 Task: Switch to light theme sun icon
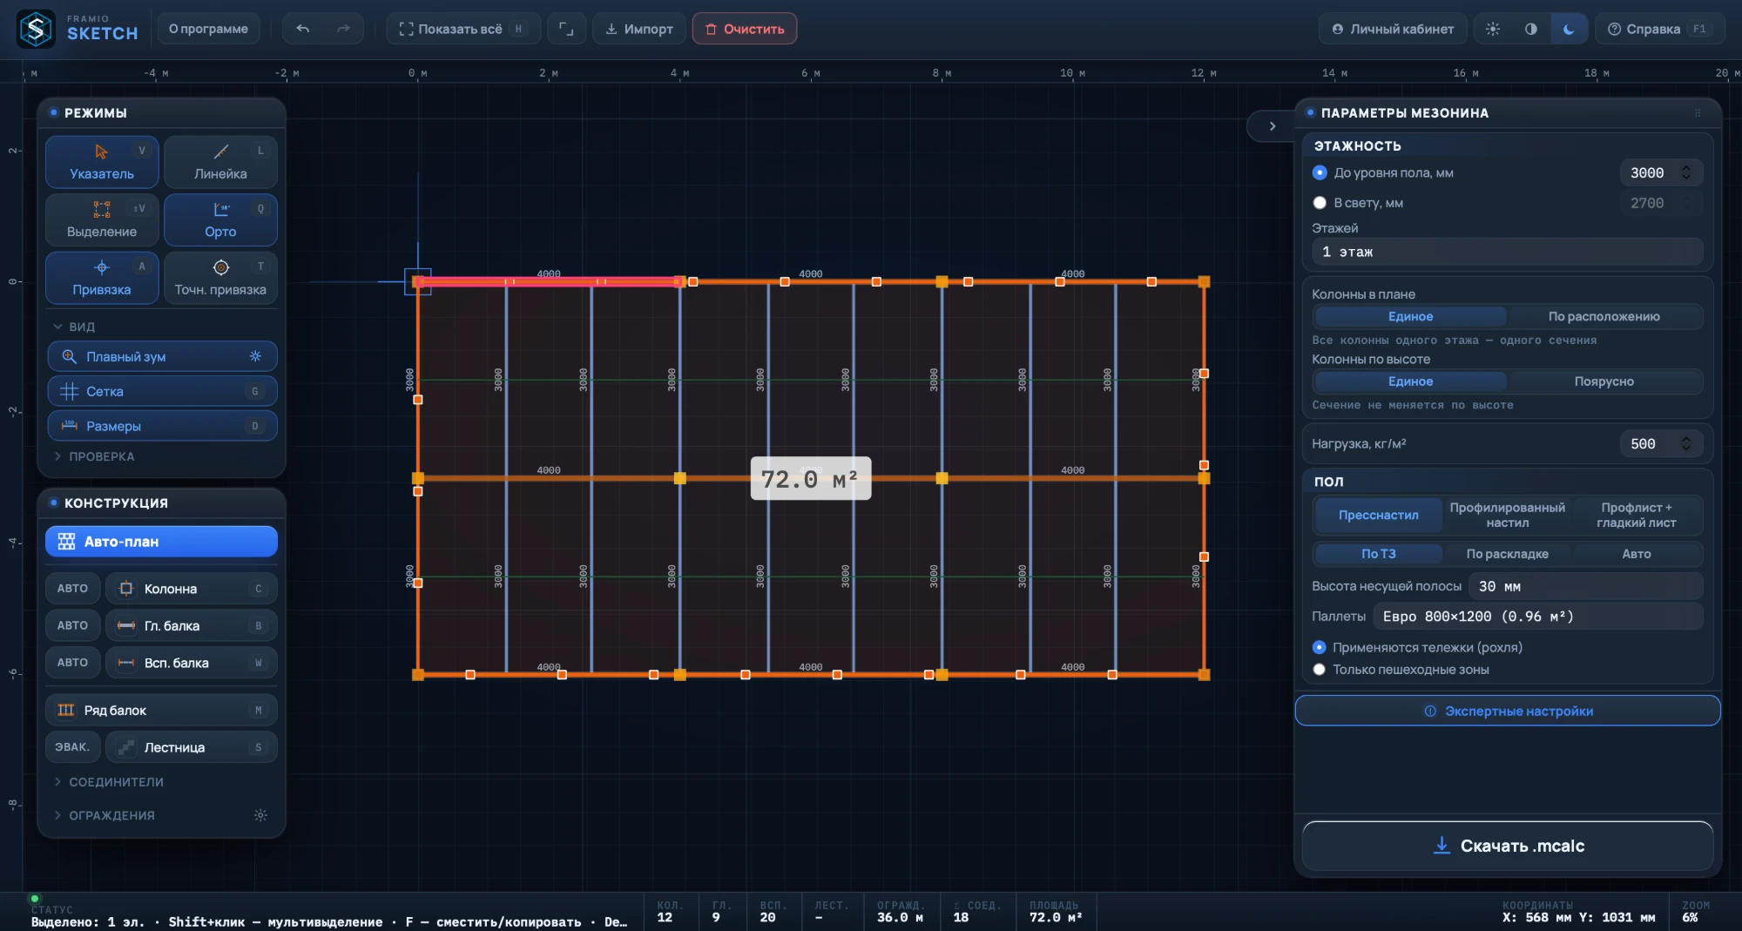[x=1493, y=29]
